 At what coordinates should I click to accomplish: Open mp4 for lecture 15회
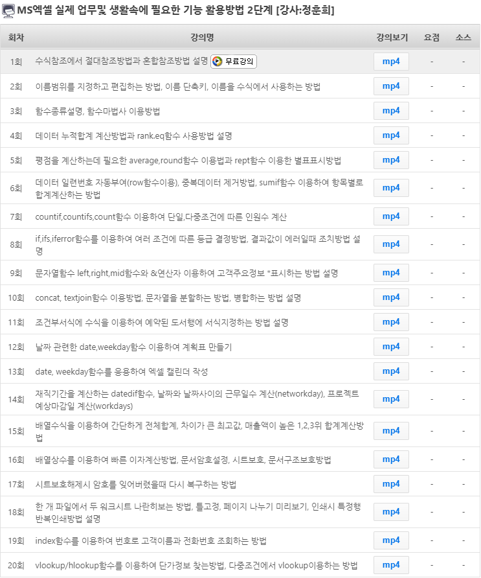click(x=391, y=431)
